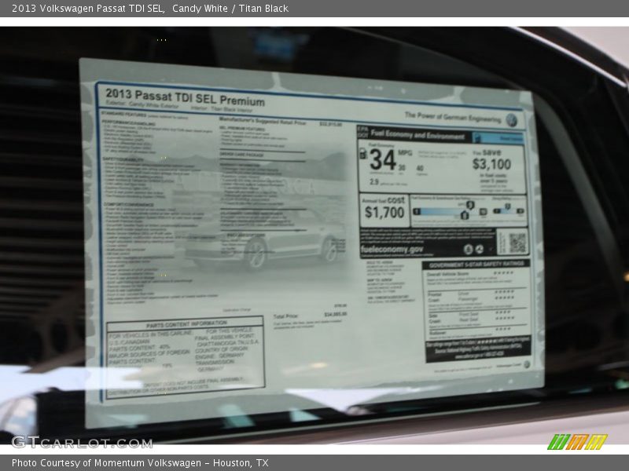Screen dimensions: 629x471
Task: Click the Volkswagen logo on the sticker
Action: [x=512, y=120]
